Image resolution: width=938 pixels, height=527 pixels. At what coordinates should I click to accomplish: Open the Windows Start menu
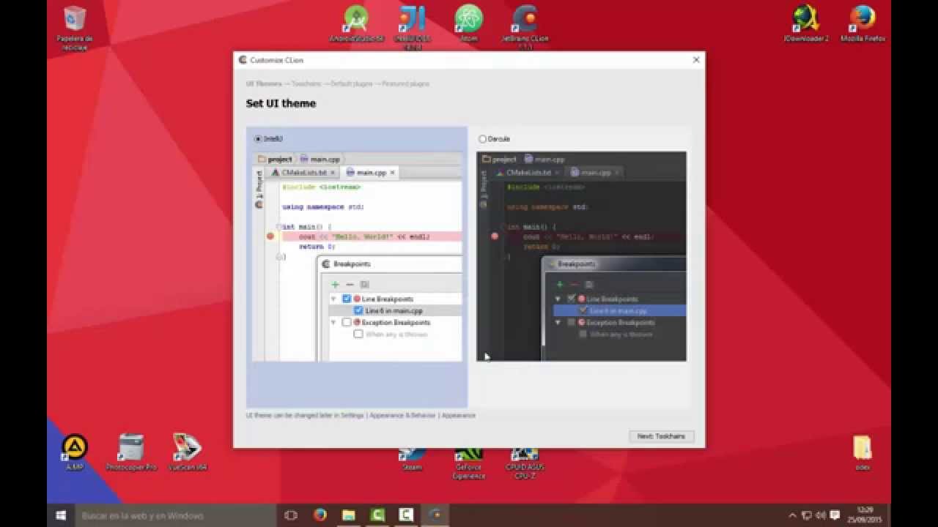tap(60, 515)
